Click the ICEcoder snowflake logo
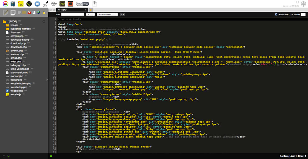Screen dimensions: 308x159 click(x=303, y=4)
